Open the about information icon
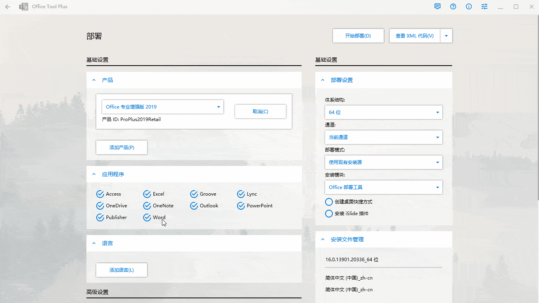This screenshot has height=303, width=539. click(469, 7)
